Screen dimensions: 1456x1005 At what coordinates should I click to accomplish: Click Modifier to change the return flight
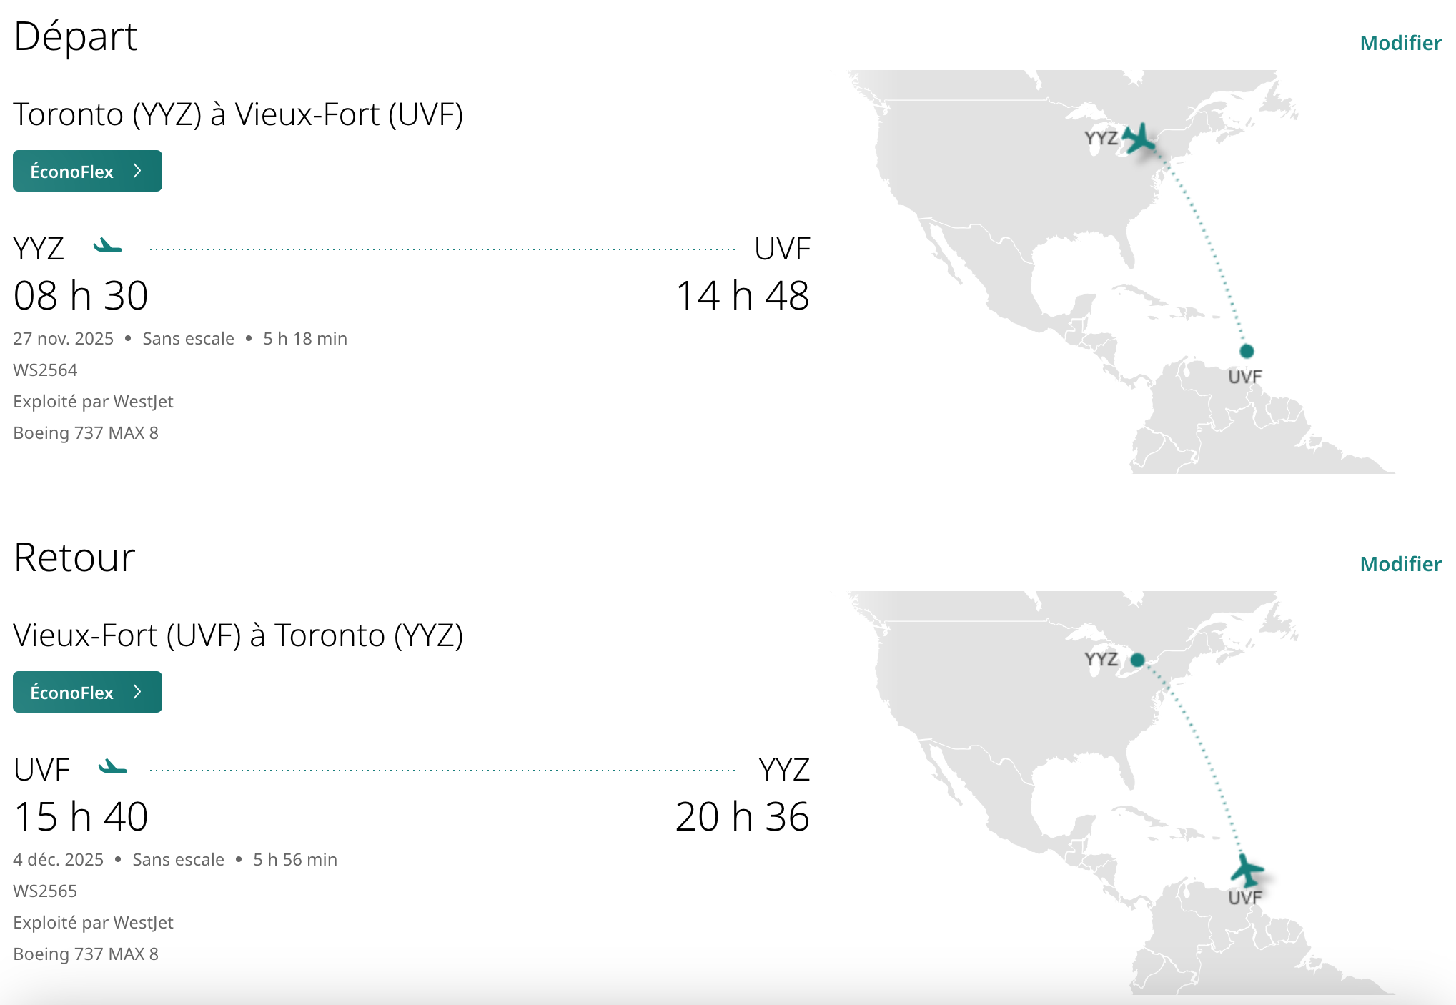pos(1400,564)
